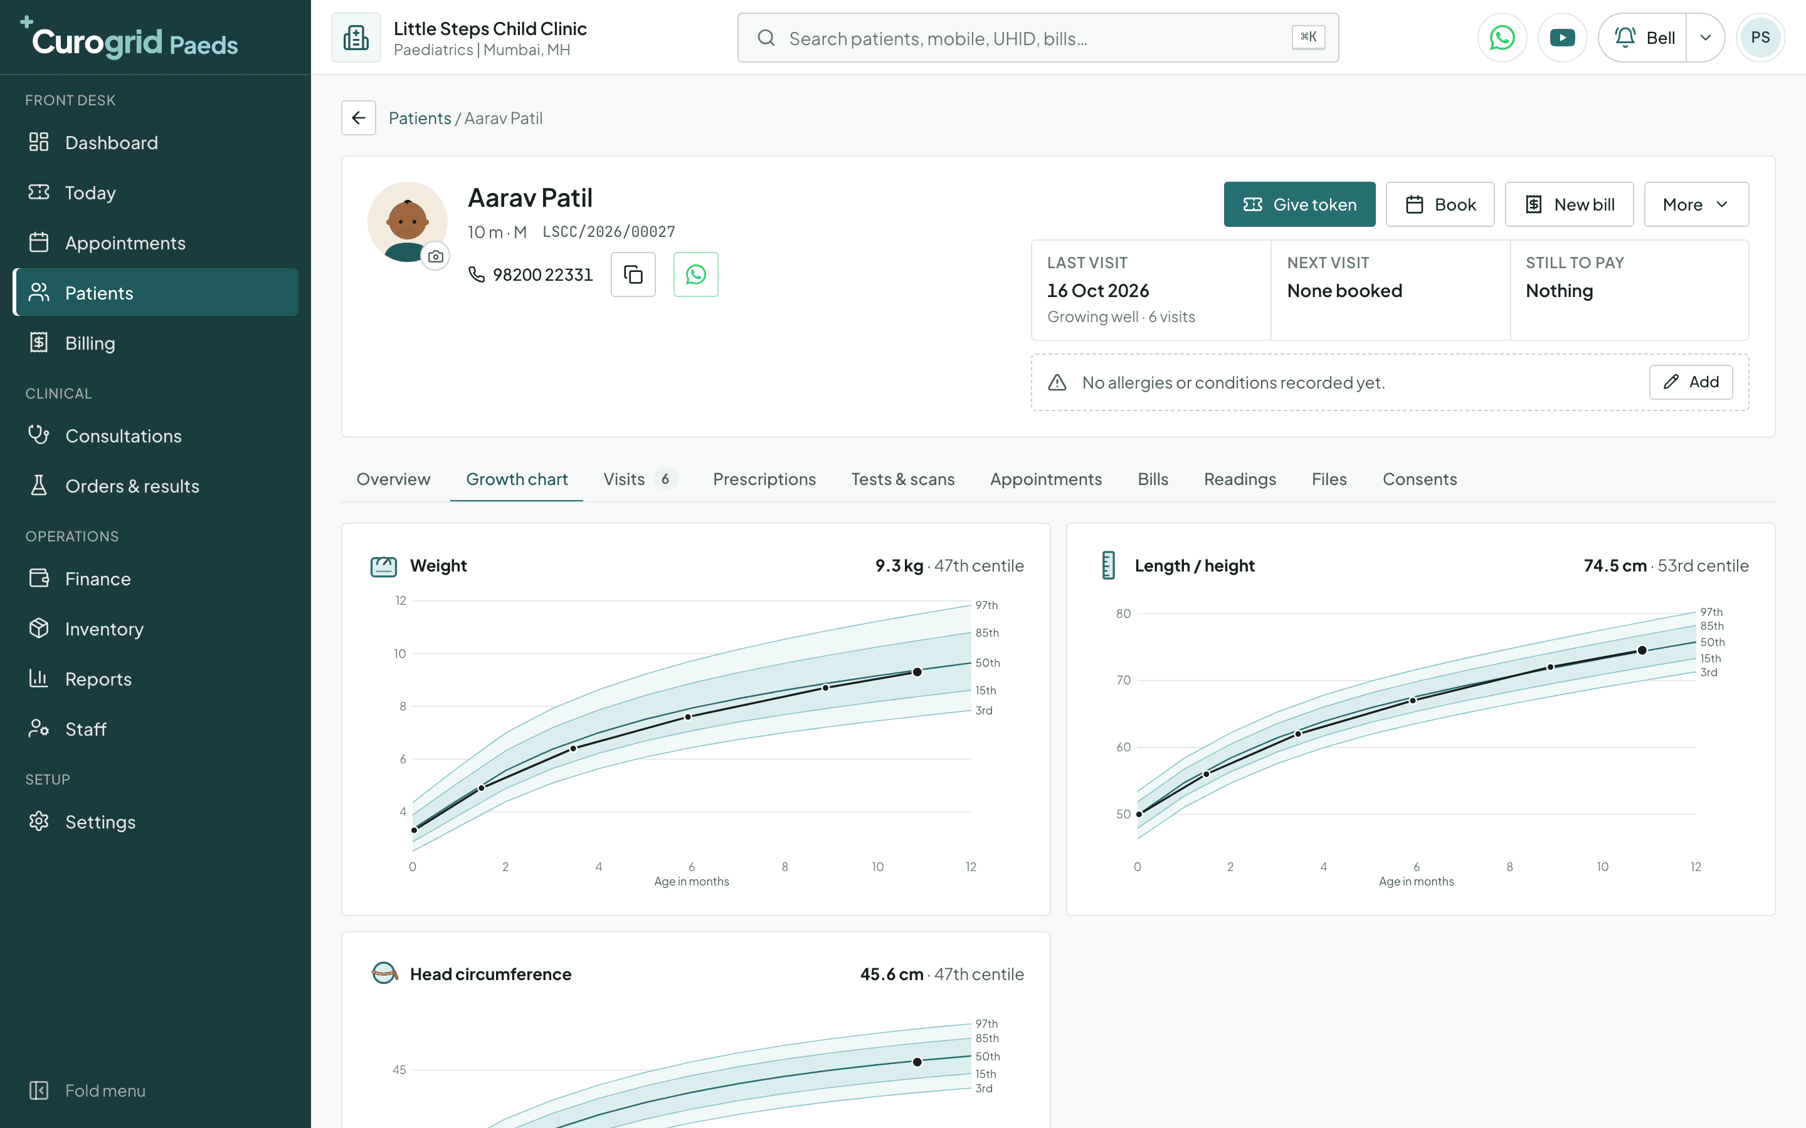Follow the Patients breadcrumb link

click(420, 118)
